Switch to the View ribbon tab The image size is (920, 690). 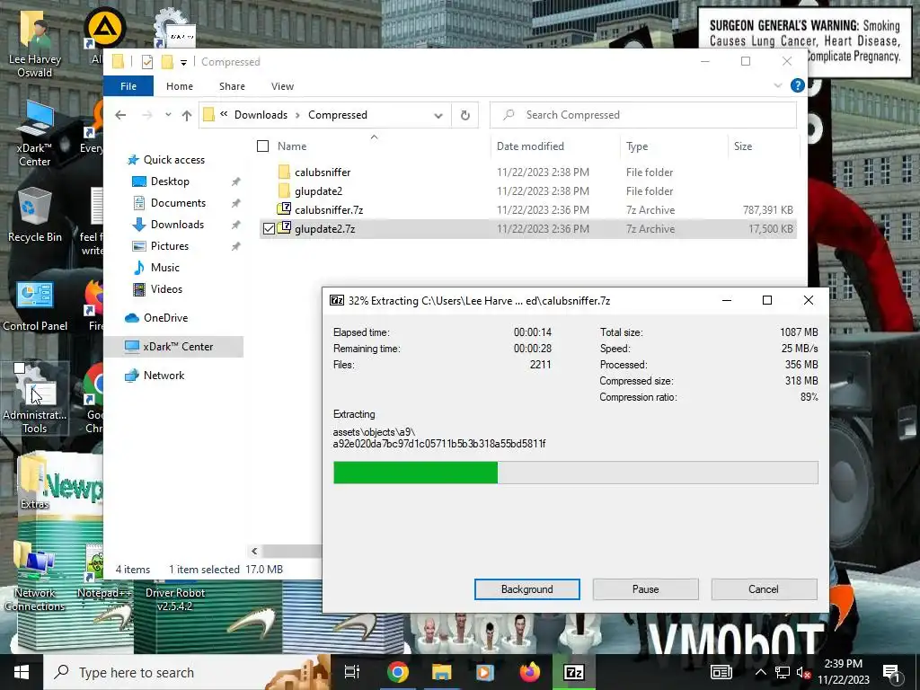click(282, 86)
